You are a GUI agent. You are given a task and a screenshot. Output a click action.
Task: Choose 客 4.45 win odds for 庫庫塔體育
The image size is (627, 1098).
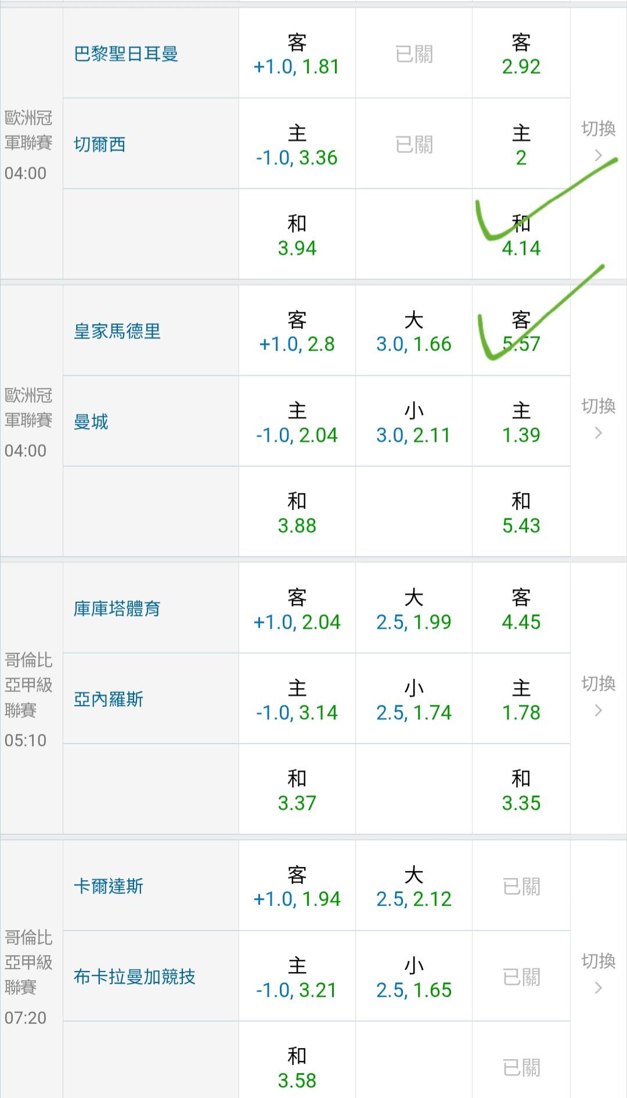pos(521,609)
